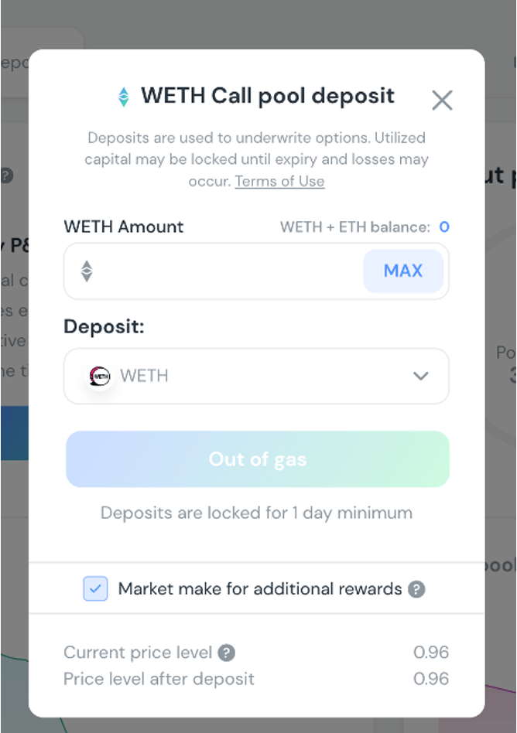Open the Terms of Use link

[x=279, y=181]
